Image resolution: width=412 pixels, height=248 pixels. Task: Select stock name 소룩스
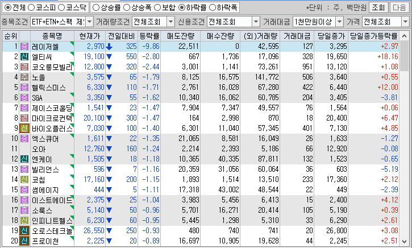(x=42, y=210)
